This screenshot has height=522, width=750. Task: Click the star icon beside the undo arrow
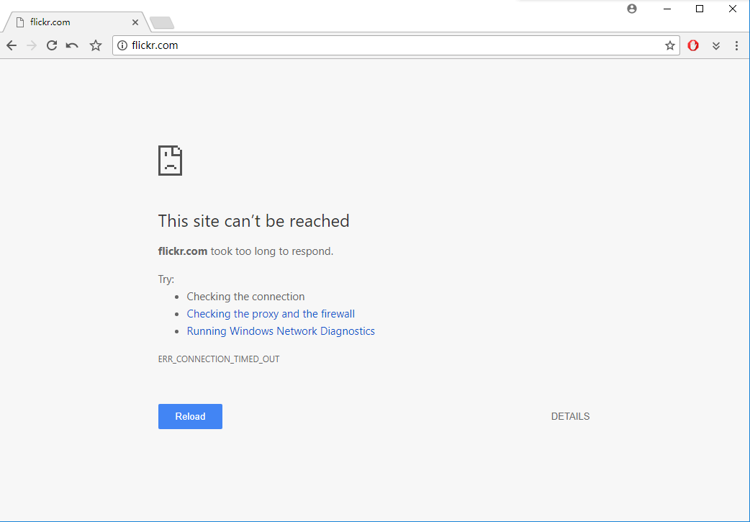96,45
